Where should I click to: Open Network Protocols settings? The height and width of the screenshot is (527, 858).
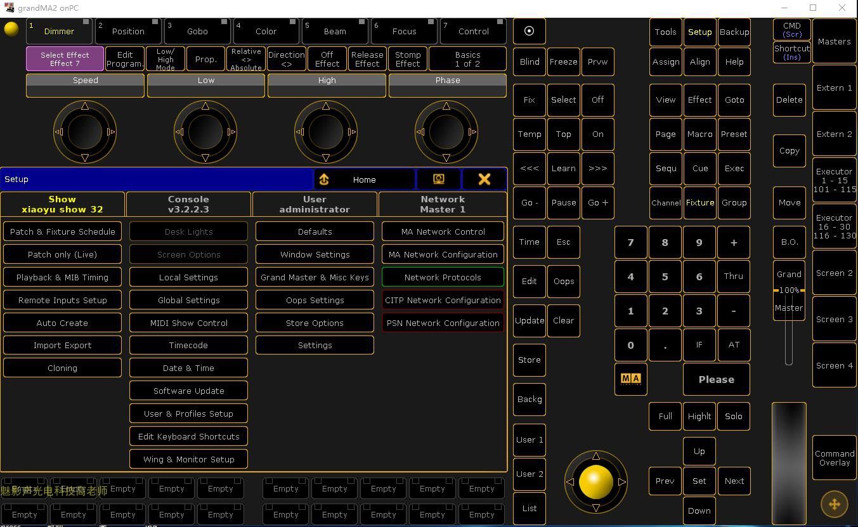point(443,277)
